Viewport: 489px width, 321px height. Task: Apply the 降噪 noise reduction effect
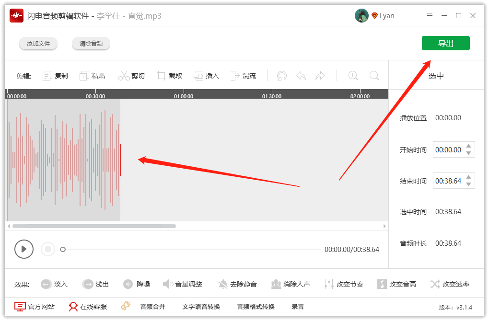pos(137,284)
